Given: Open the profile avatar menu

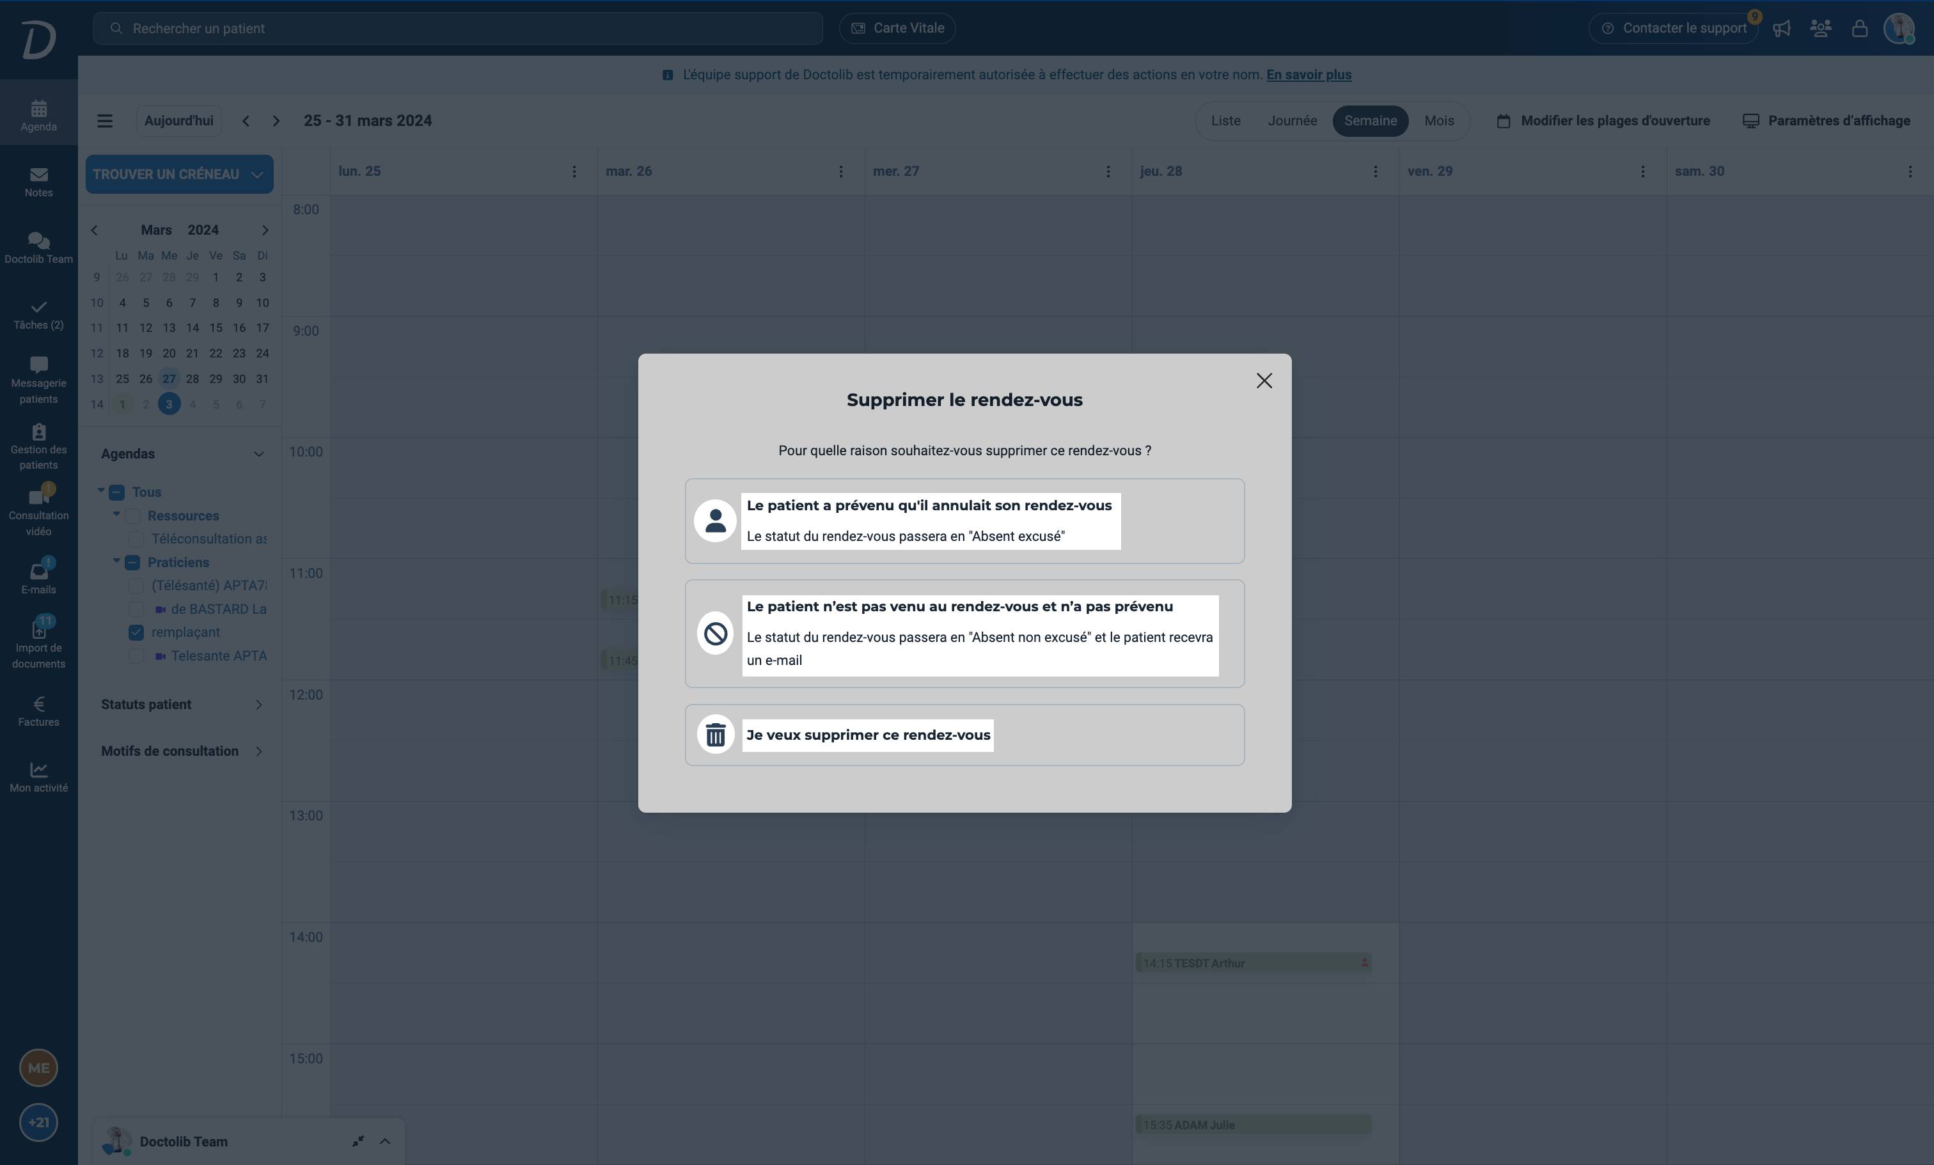Looking at the screenshot, I should [1899, 28].
